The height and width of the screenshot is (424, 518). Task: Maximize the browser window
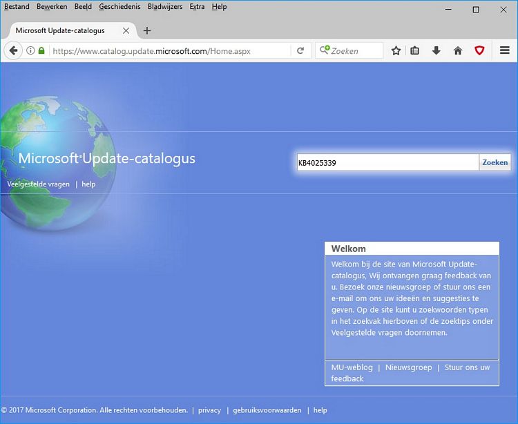point(476,9)
